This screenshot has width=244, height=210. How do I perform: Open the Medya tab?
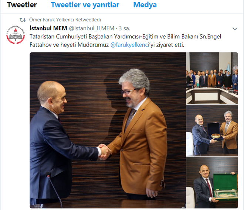click(x=145, y=5)
